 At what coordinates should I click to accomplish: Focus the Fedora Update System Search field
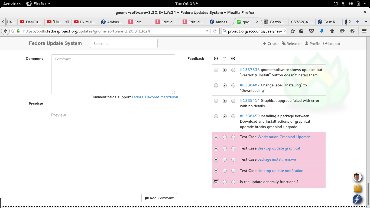click(124, 44)
